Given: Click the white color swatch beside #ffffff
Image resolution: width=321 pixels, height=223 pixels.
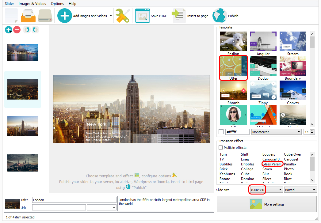Looking at the screenshot, I should click(221, 132).
